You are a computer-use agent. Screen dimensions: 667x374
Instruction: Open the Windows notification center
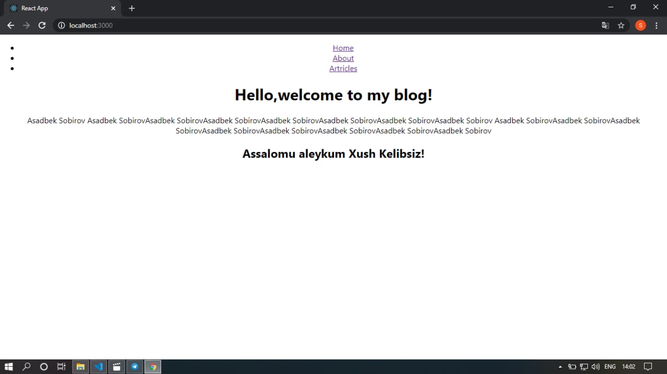pyautogui.click(x=648, y=367)
